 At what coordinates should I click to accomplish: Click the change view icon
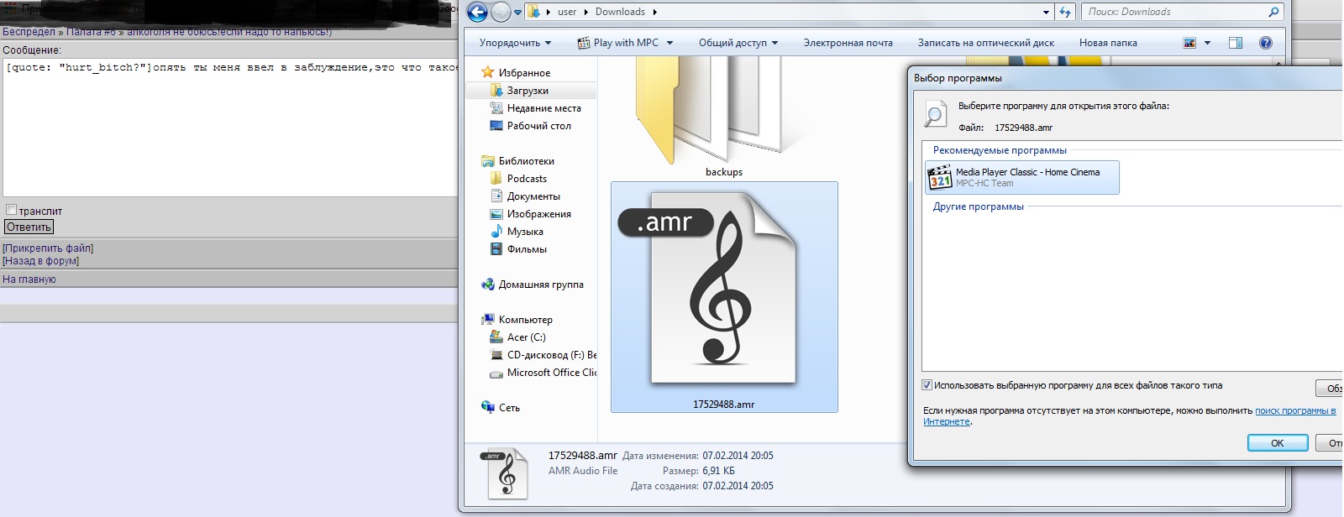[x=1189, y=43]
